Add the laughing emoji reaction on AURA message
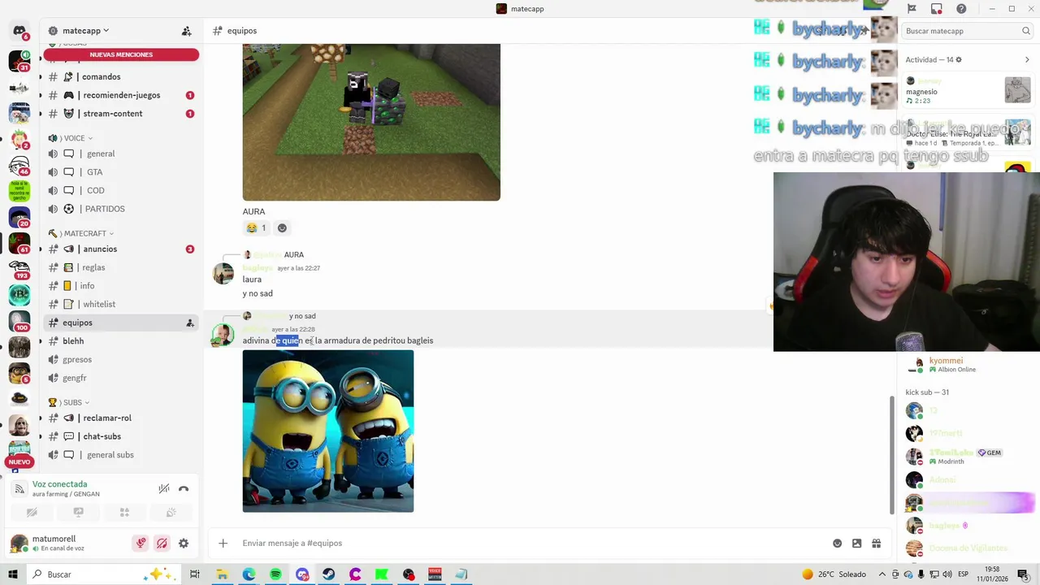 pyautogui.click(x=257, y=228)
